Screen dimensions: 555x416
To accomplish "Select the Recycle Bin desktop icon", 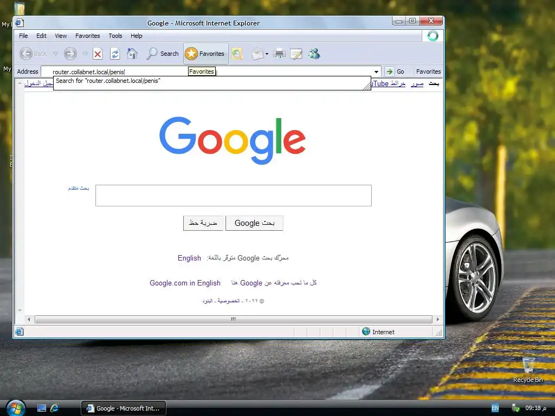I will pyautogui.click(x=528, y=369).
